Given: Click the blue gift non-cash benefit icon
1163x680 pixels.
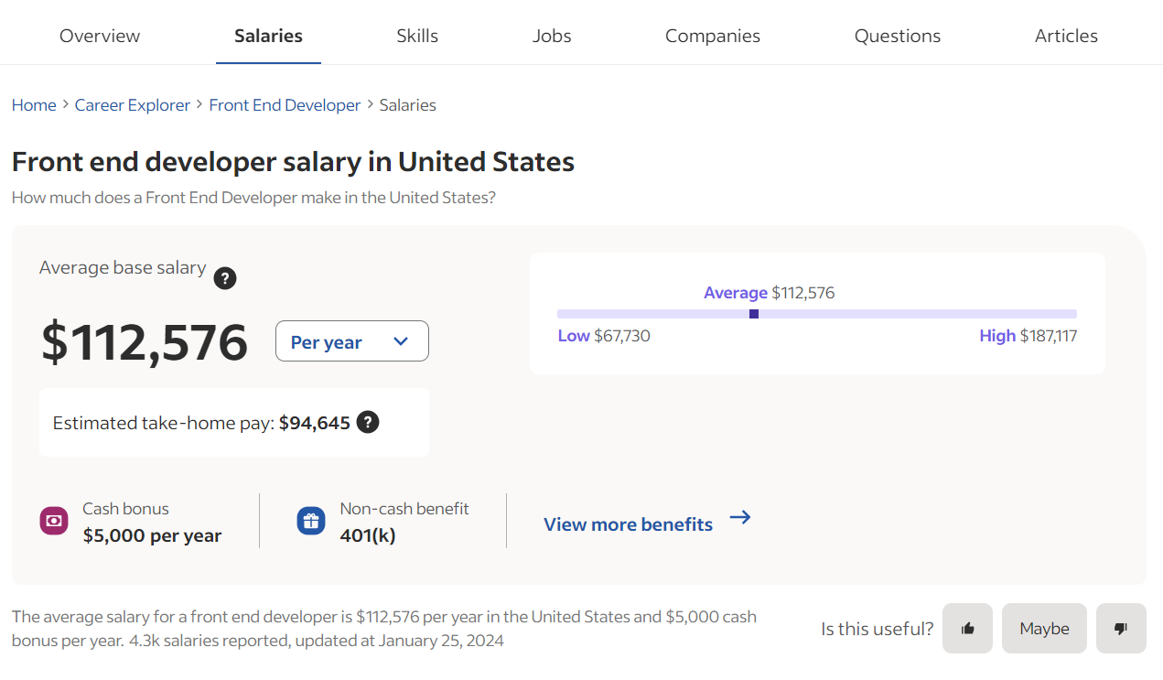Looking at the screenshot, I should [311, 521].
